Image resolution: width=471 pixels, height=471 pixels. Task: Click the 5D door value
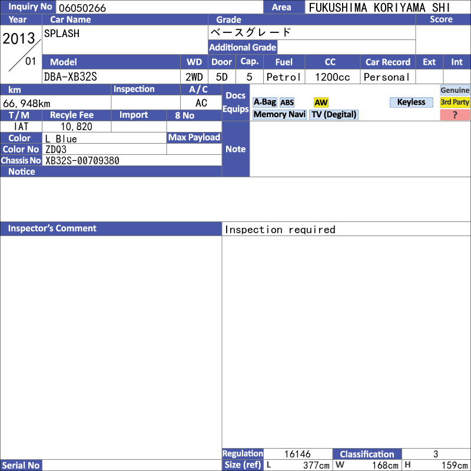point(222,77)
